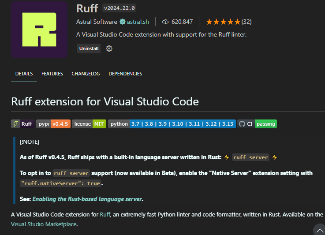
Task: Uninstall the Ruff extension
Action: [x=89, y=48]
